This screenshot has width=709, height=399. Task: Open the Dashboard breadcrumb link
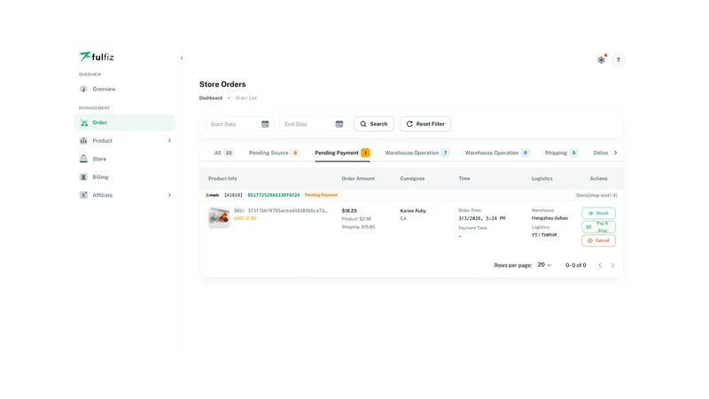click(x=211, y=98)
